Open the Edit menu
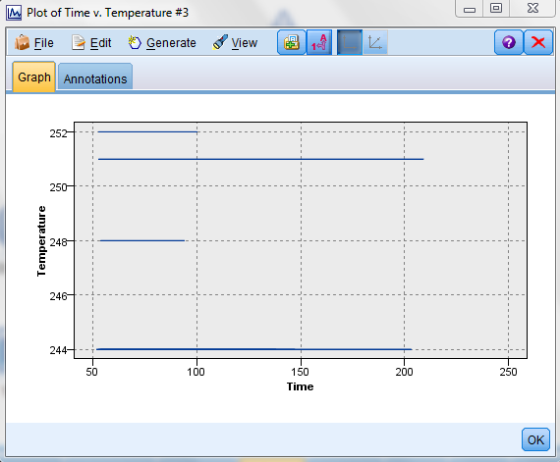Screen dimensions: 560x462 coord(91,43)
